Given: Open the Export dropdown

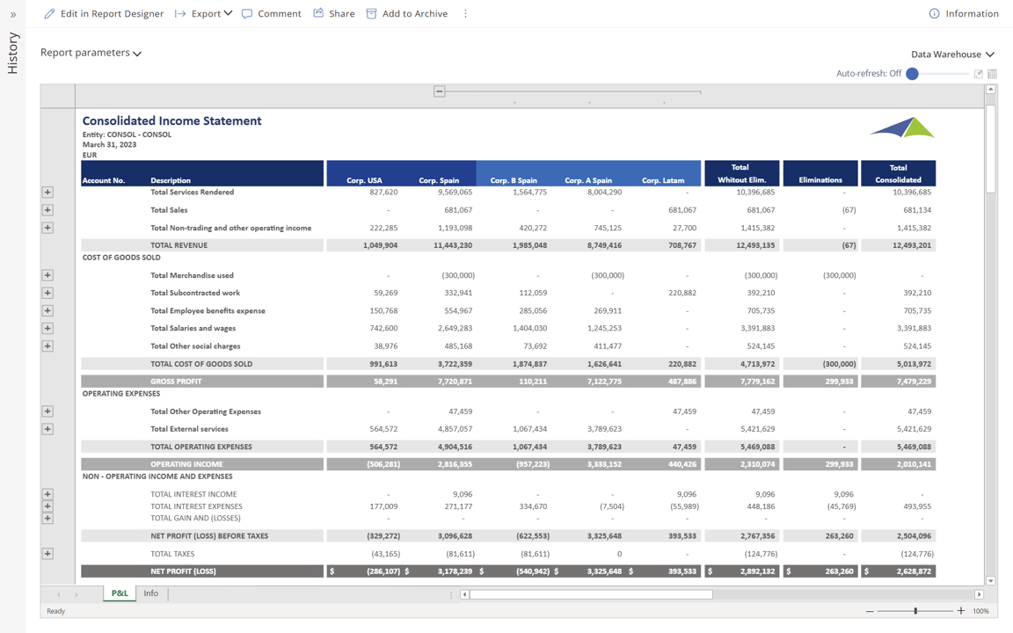Looking at the screenshot, I should (x=204, y=14).
